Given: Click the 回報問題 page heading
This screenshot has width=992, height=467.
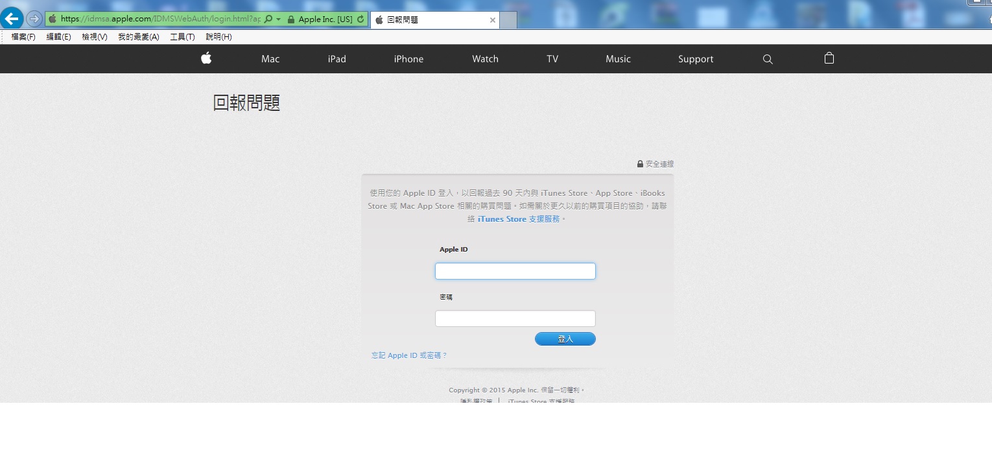Looking at the screenshot, I should (246, 102).
